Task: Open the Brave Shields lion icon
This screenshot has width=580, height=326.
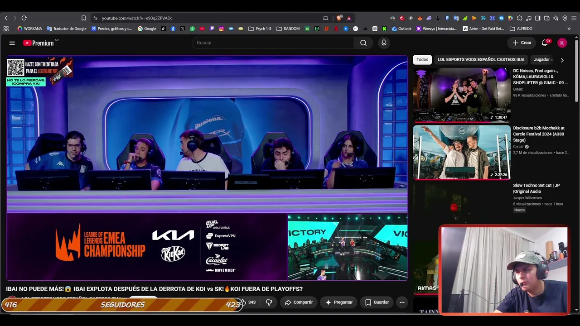Action: coord(339,18)
